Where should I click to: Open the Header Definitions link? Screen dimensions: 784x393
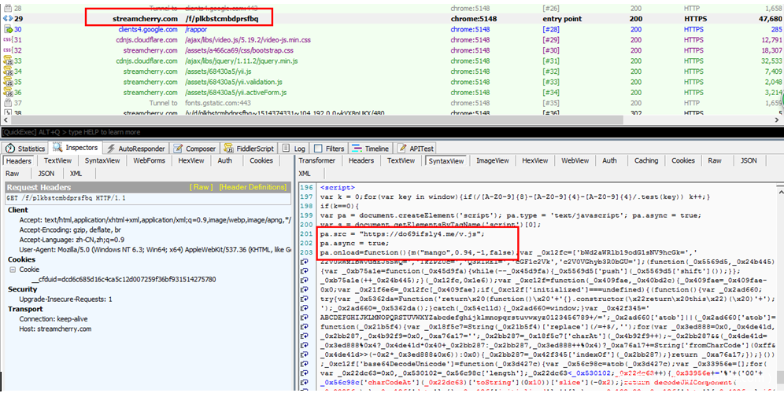pos(252,187)
